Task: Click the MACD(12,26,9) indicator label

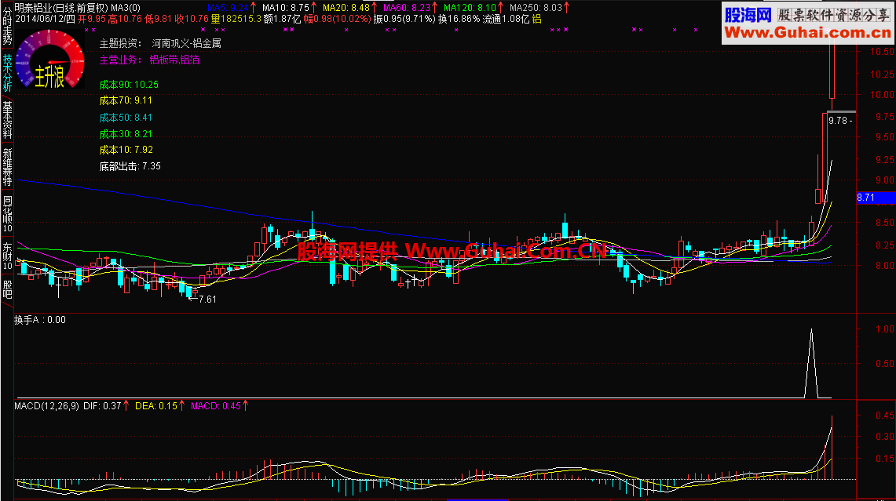Action: click(47, 405)
